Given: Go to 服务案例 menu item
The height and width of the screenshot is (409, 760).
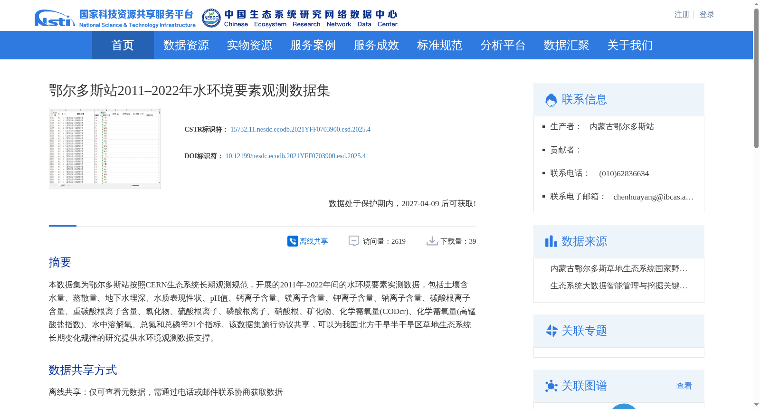Looking at the screenshot, I should point(313,45).
